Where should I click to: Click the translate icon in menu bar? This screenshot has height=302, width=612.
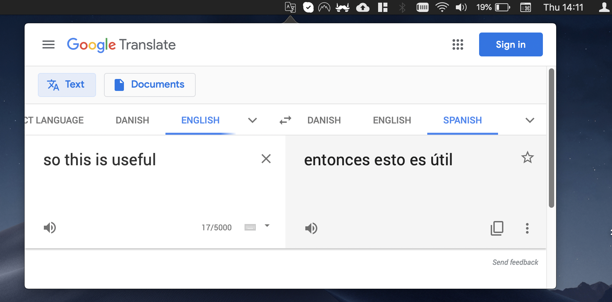pos(290,7)
